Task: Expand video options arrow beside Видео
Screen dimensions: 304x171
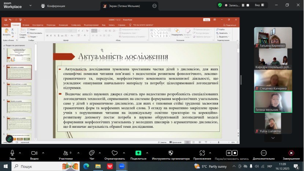Action: coord(43,153)
